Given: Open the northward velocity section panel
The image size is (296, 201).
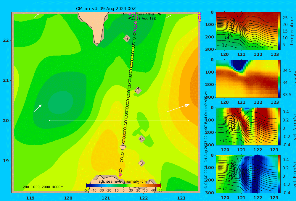Looking at the screenshot, I should pyautogui.click(x=247, y=126).
